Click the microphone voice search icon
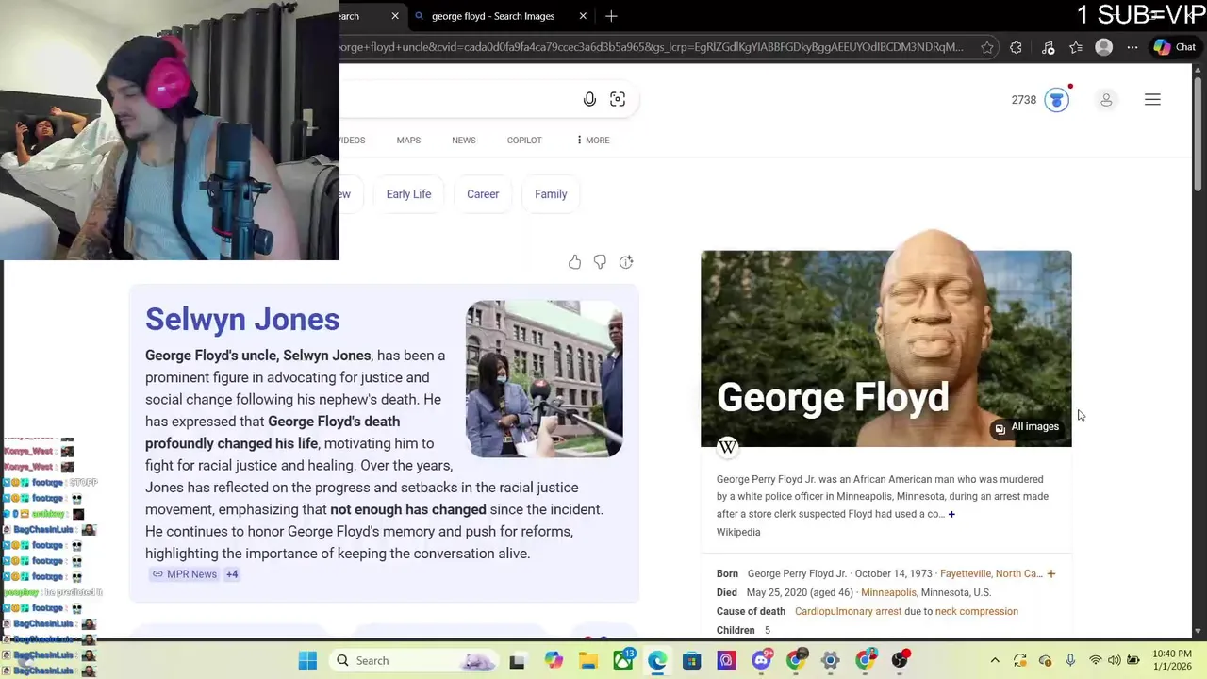This screenshot has width=1207, height=679. (x=589, y=99)
